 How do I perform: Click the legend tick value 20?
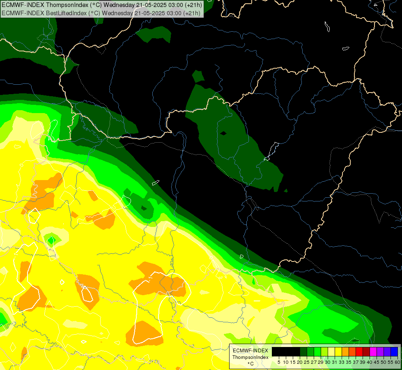(x=300, y=362)
